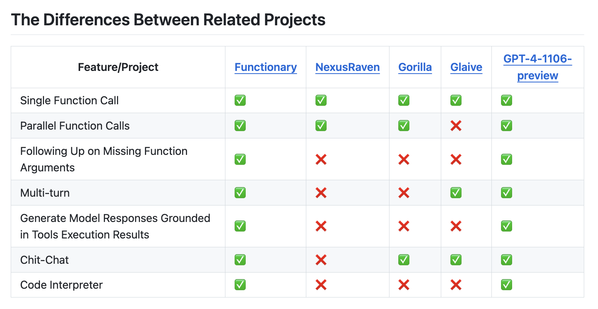
Task: Toggle the Functionary Chit-Chat checkmark
Action: (240, 260)
